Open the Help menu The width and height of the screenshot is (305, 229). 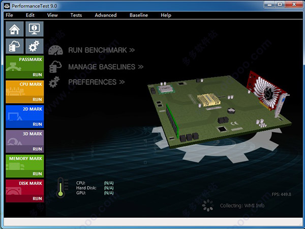(166, 15)
